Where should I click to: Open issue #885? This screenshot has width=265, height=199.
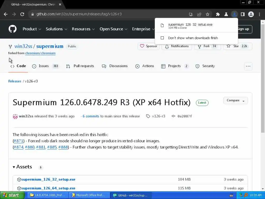point(52,147)
